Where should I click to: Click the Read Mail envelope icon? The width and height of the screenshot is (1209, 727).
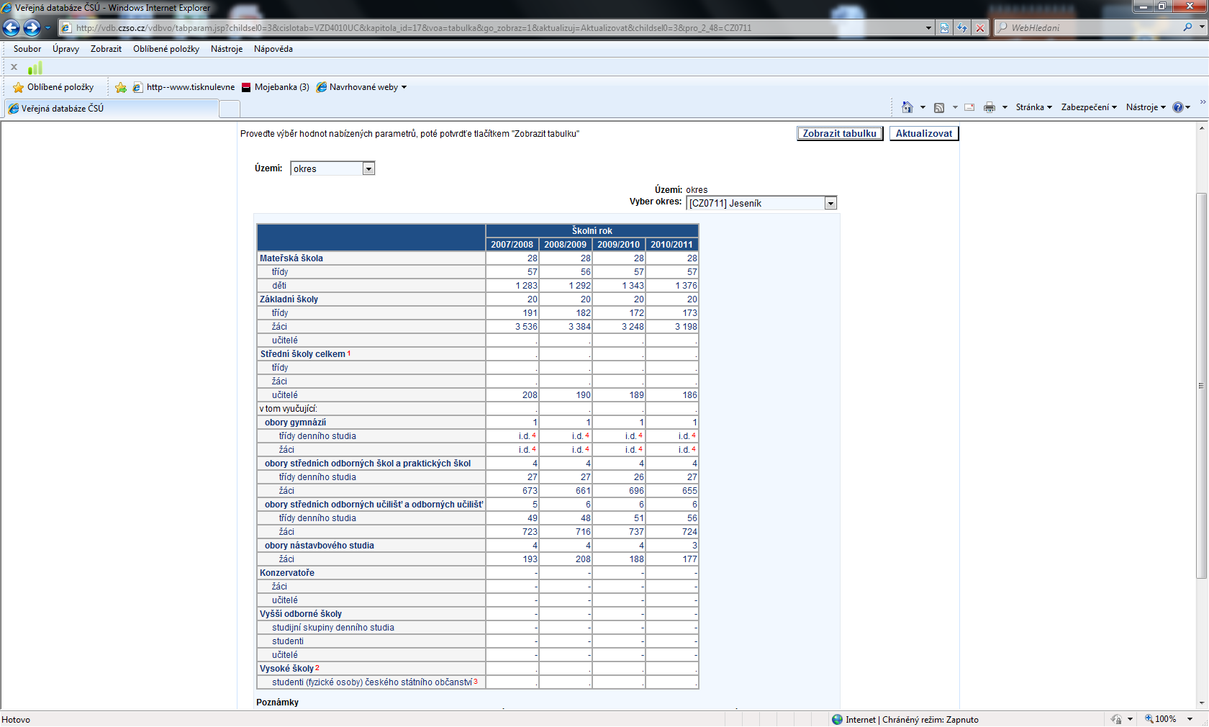click(969, 107)
